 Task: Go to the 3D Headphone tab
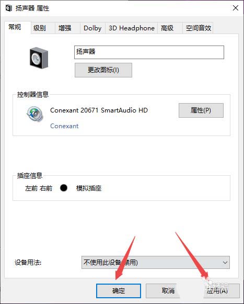point(132,28)
